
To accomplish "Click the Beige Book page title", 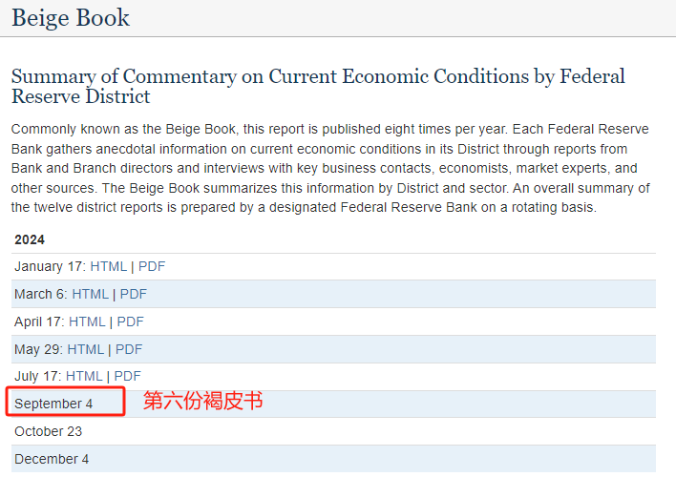I will 71,18.
